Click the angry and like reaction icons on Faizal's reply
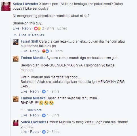137x136 pixels. [x=45, y=51]
